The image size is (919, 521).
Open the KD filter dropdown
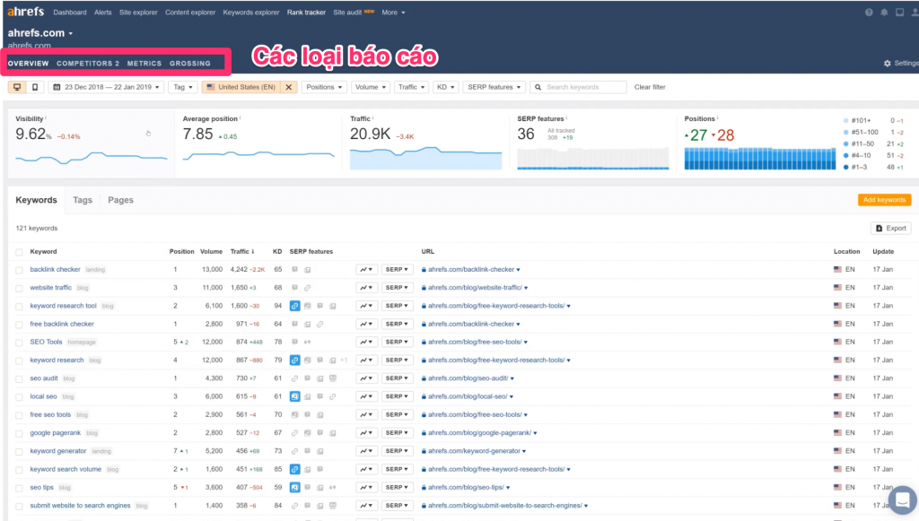(445, 87)
